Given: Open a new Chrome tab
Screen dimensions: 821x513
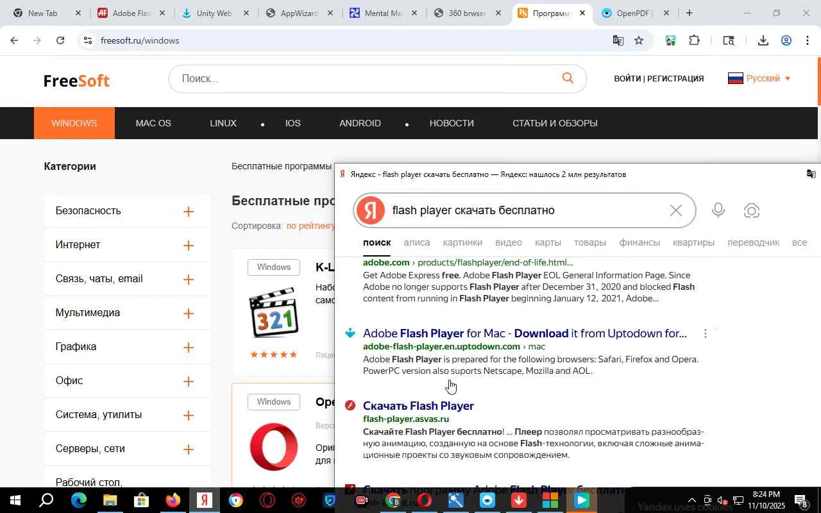Looking at the screenshot, I should (x=690, y=13).
